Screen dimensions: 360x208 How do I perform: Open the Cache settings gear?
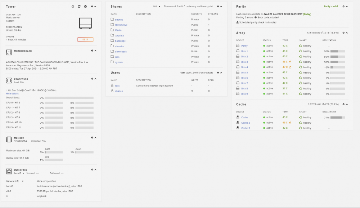[343, 104]
